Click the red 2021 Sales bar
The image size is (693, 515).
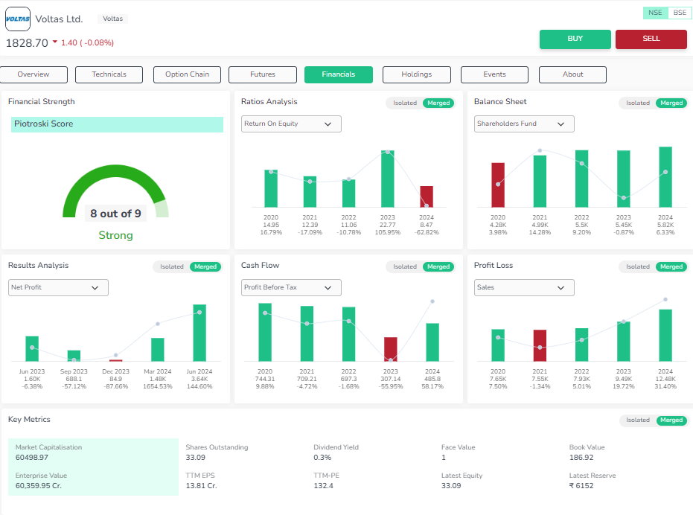(540, 346)
